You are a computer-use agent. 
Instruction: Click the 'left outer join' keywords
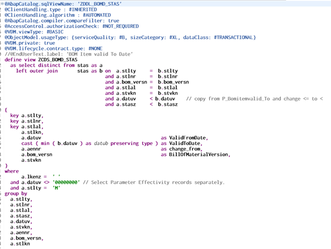(x=37, y=71)
